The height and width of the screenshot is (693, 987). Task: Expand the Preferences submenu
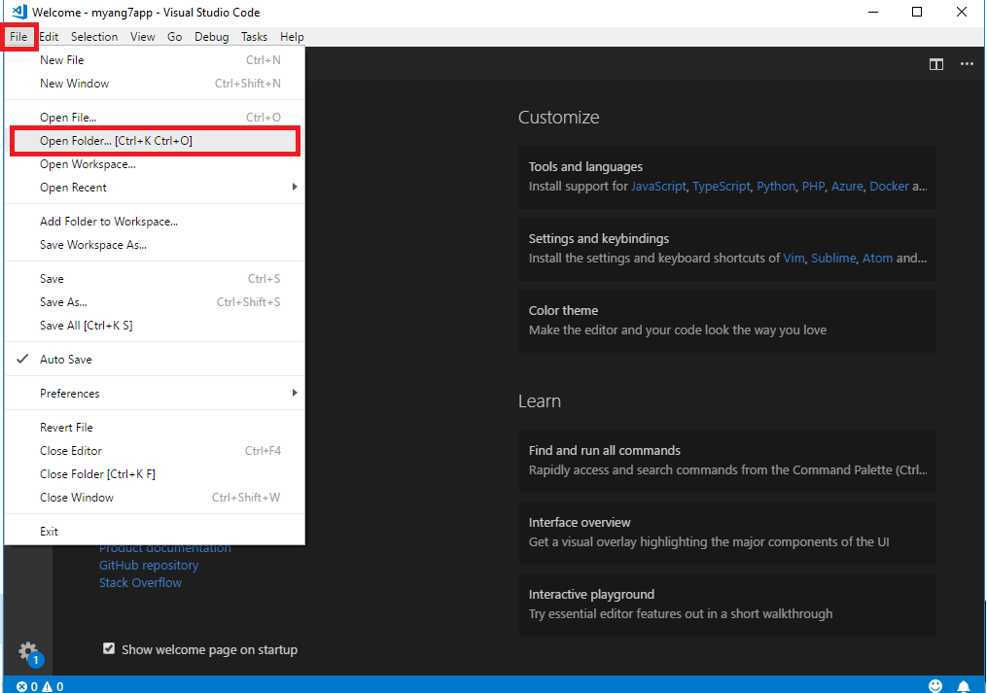point(155,393)
